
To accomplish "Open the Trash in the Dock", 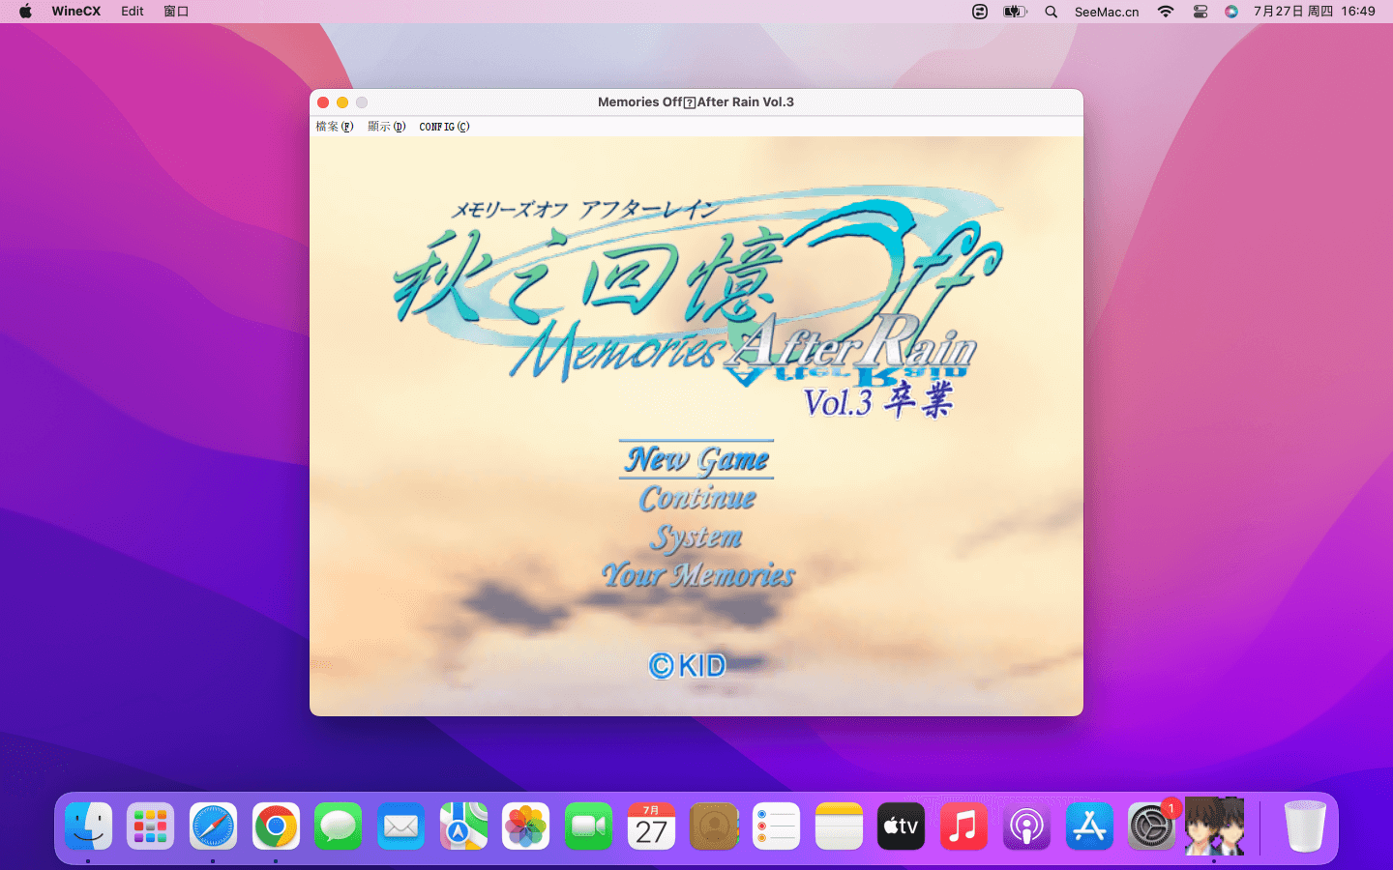I will [1304, 826].
